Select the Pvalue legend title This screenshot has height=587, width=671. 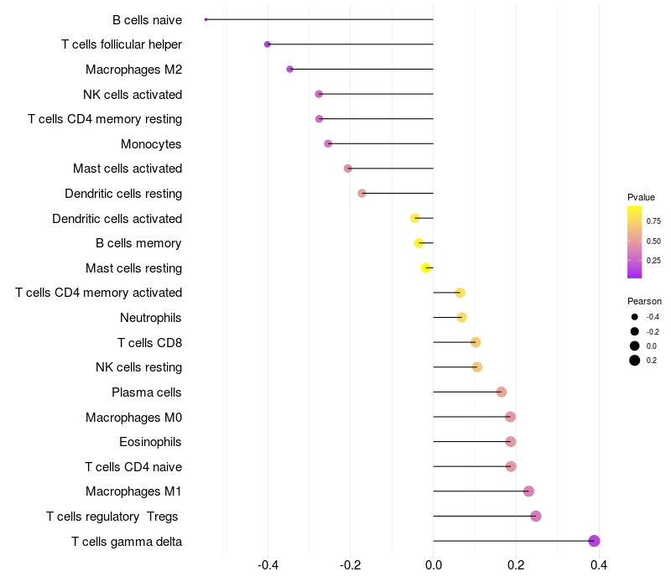coord(641,197)
